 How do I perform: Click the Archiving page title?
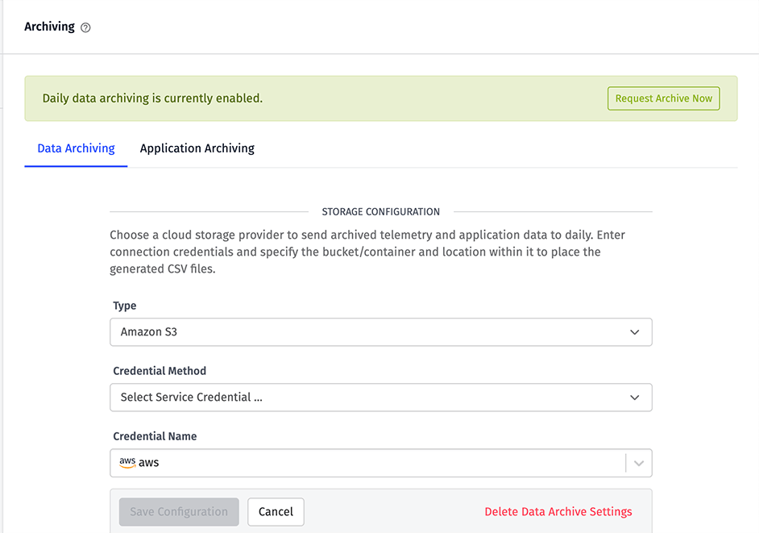tap(49, 27)
